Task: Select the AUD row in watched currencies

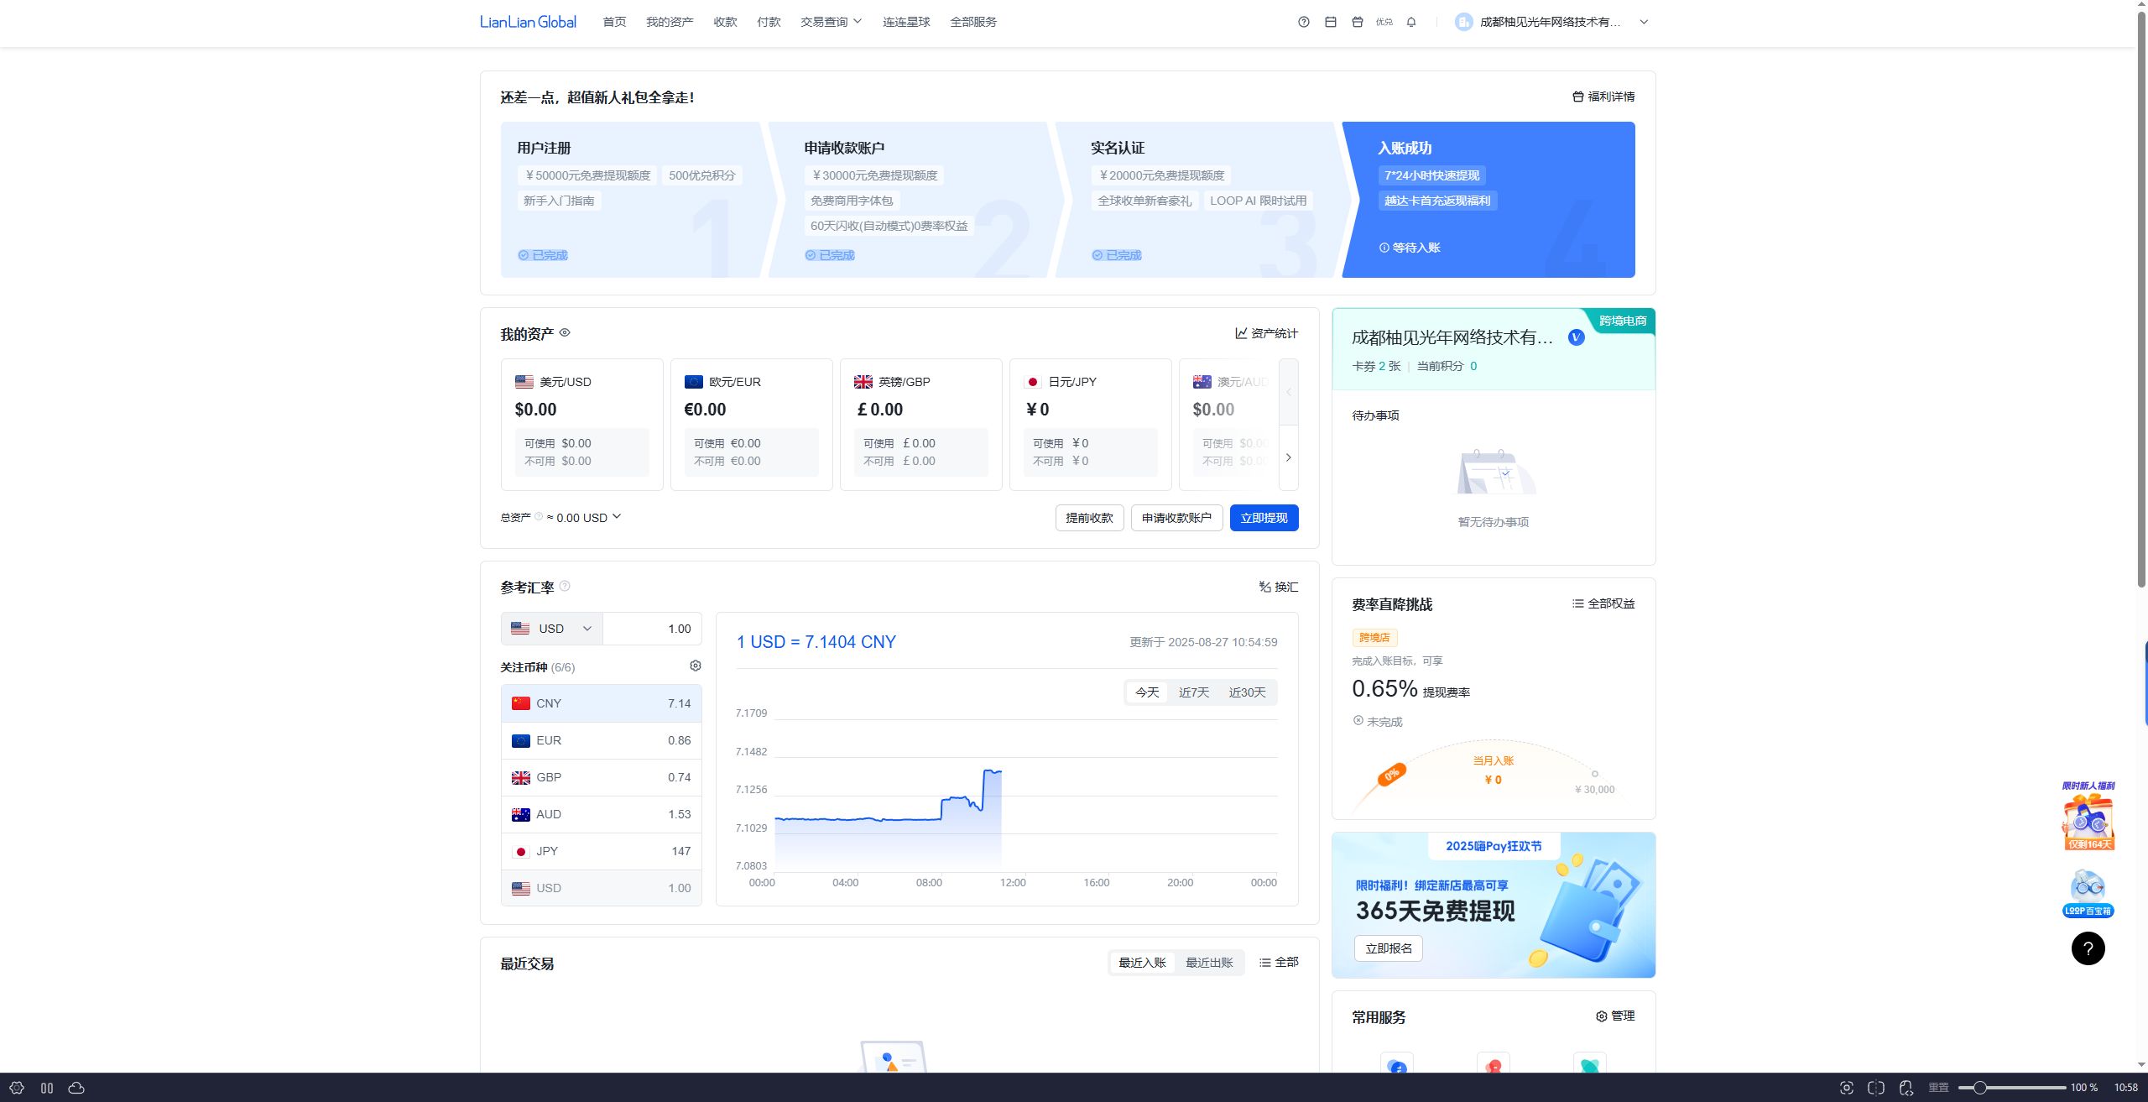Action: pos(602,814)
